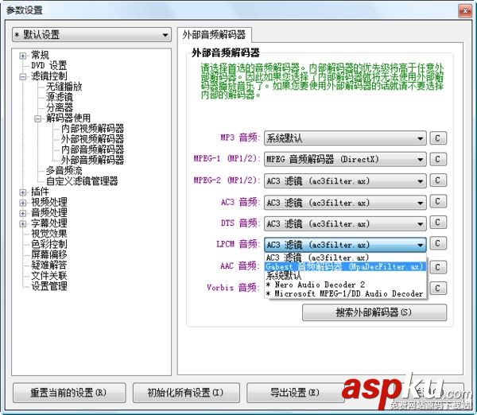Select 源滤镜 in the tree
This screenshot has width=477, height=415.
[60, 97]
